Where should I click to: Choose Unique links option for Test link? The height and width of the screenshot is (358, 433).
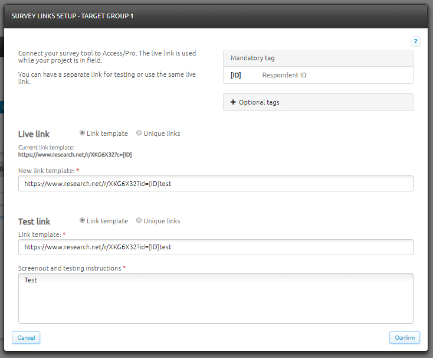(x=139, y=220)
